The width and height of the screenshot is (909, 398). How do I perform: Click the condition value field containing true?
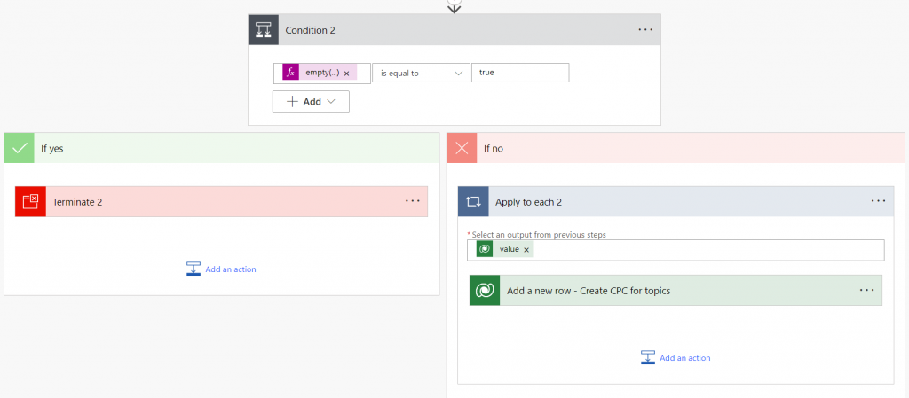[520, 73]
